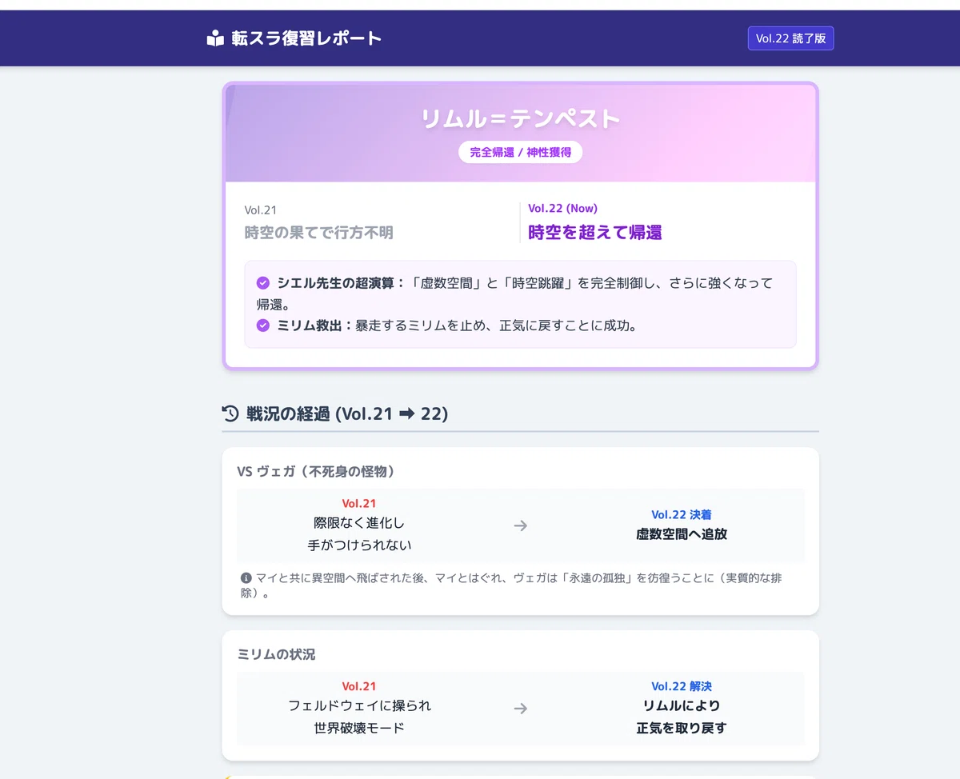960x779 pixels.
Task: Click info circle icon before マイと共に note
Action: 246,577
